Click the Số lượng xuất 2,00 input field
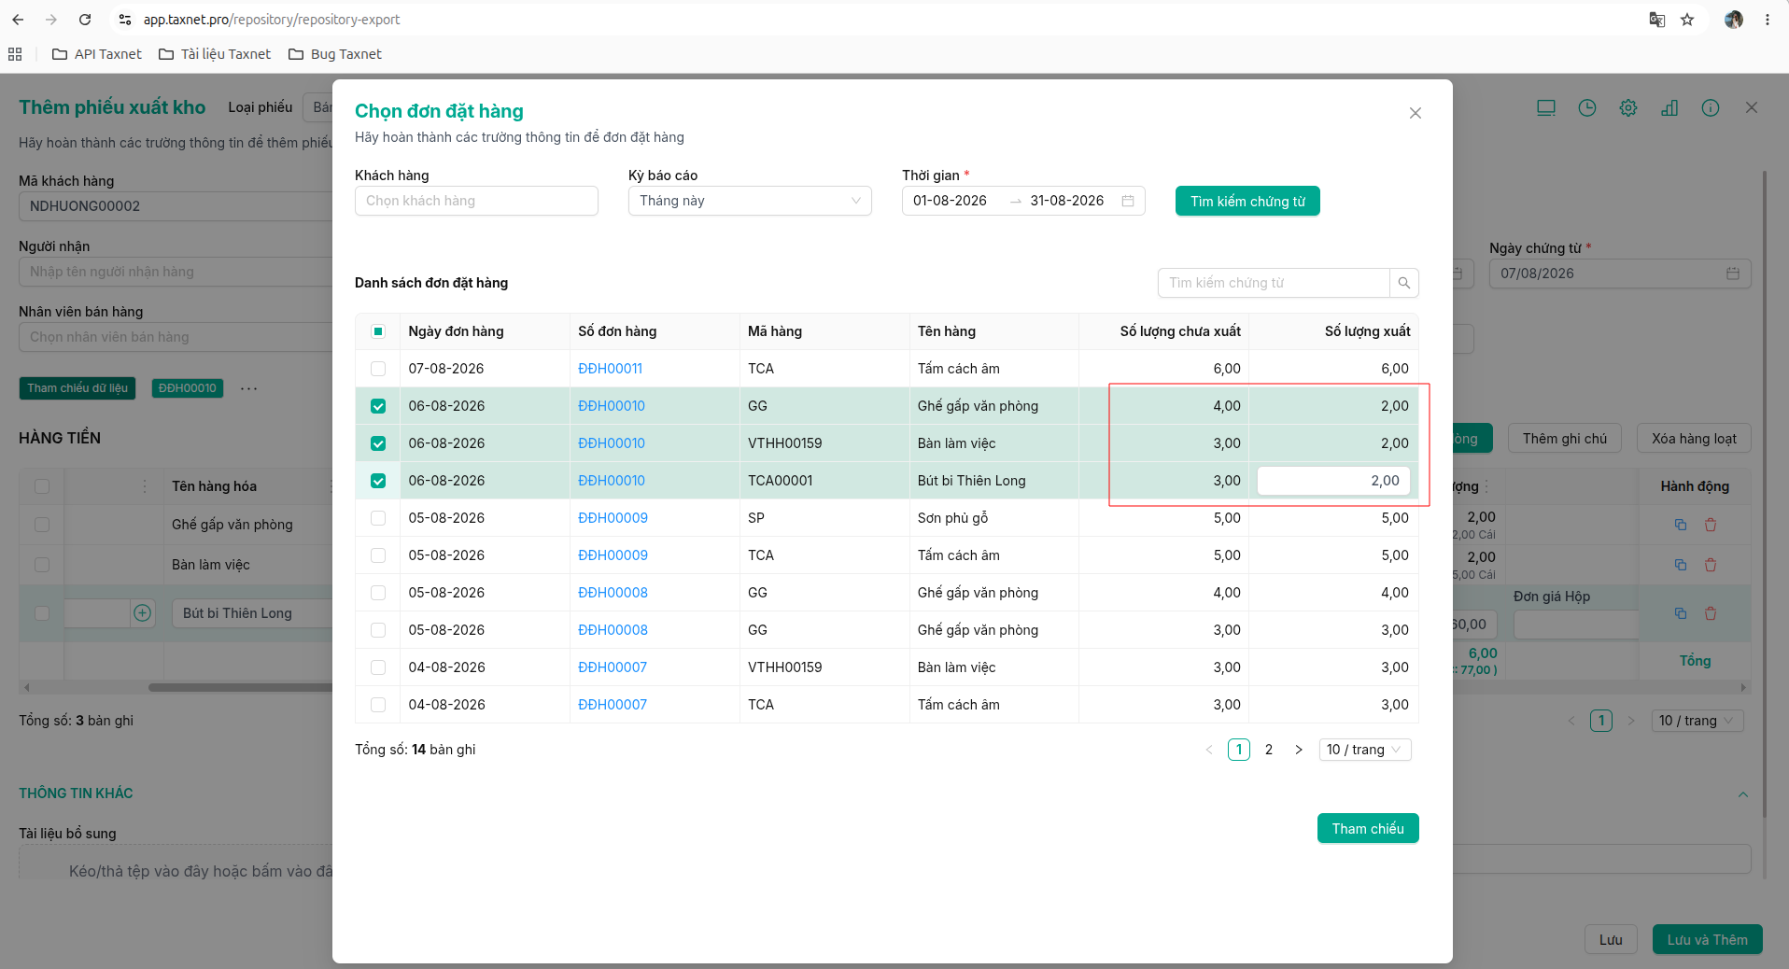 coord(1333,481)
